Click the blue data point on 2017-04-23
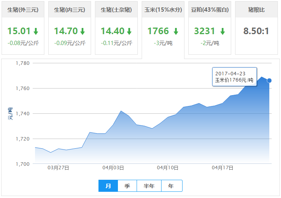 click(269, 81)
